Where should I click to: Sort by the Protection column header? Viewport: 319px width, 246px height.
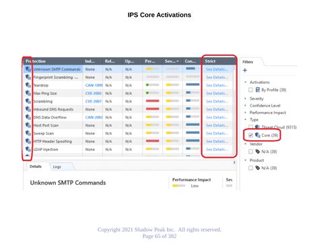(x=53, y=61)
